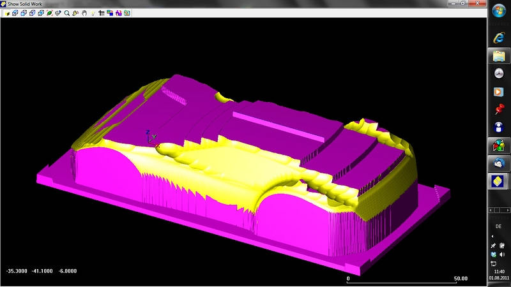Open the volume speaker tray icon

(x=502, y=254)
